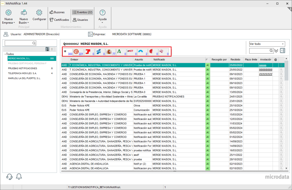Viewport: 292px width, 190px height.
Task: Select MARILOLI LA DEL PUERTO, S.L. in tree
Action: tap(24, 78)
